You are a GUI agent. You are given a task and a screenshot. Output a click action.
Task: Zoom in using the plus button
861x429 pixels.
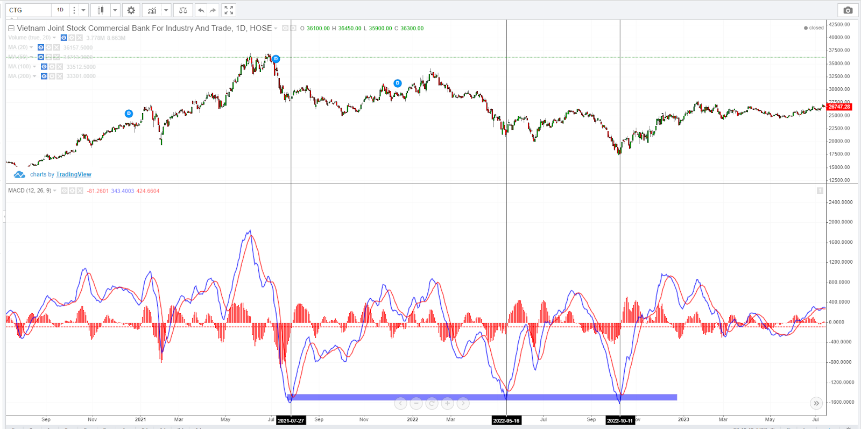click(447, 403)
